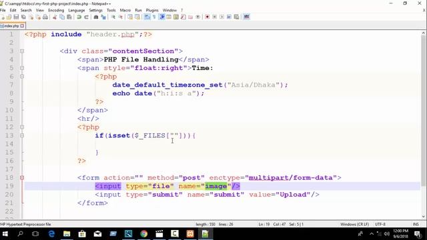The image size is (427, 240).
Task: Click the Zoom In toolbar icon
Action: coord(113,17)
